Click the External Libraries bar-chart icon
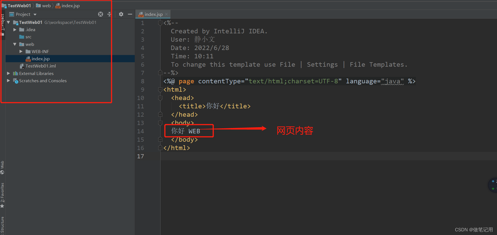Image resolution: width=497 pixels, height=235 pixels. click(16, 73)
